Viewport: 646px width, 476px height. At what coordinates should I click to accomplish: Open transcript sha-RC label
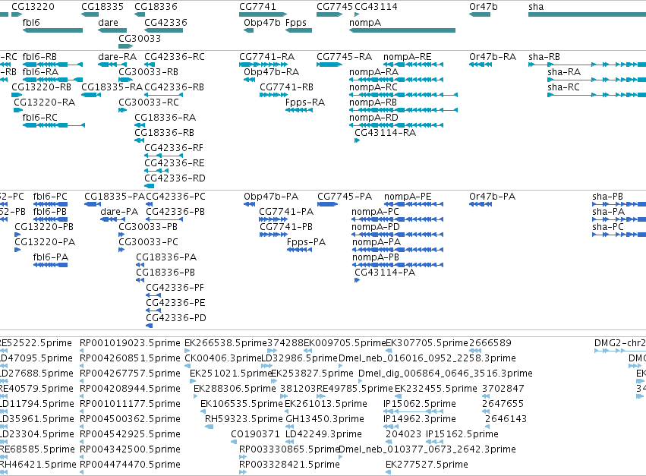tap(563, 87)
